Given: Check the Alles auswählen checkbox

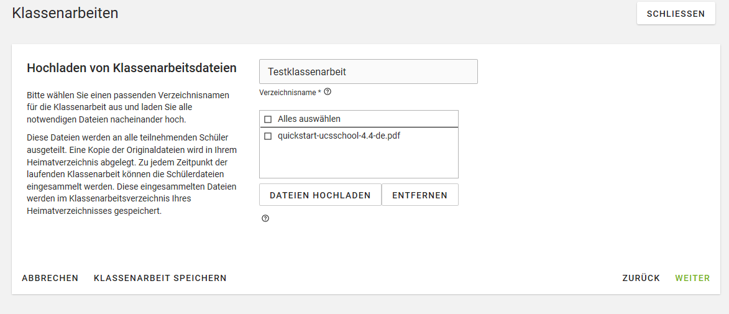Looking at the screenshot, I should tap(268, 119).
